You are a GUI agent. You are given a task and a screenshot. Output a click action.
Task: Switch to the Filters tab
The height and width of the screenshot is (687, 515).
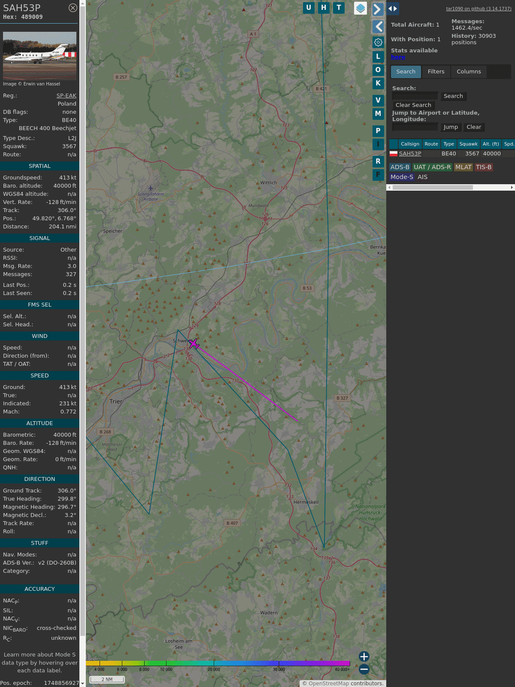(436, 72)
